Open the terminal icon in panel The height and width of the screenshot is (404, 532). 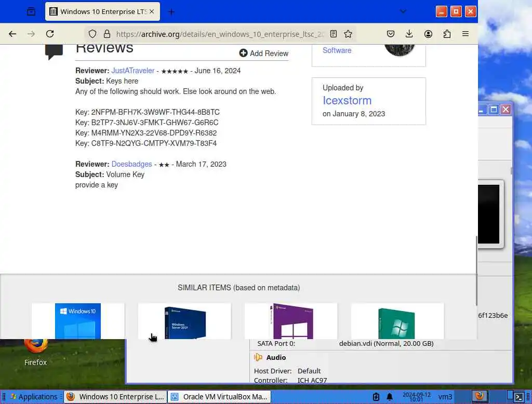[x=519, y=397]
